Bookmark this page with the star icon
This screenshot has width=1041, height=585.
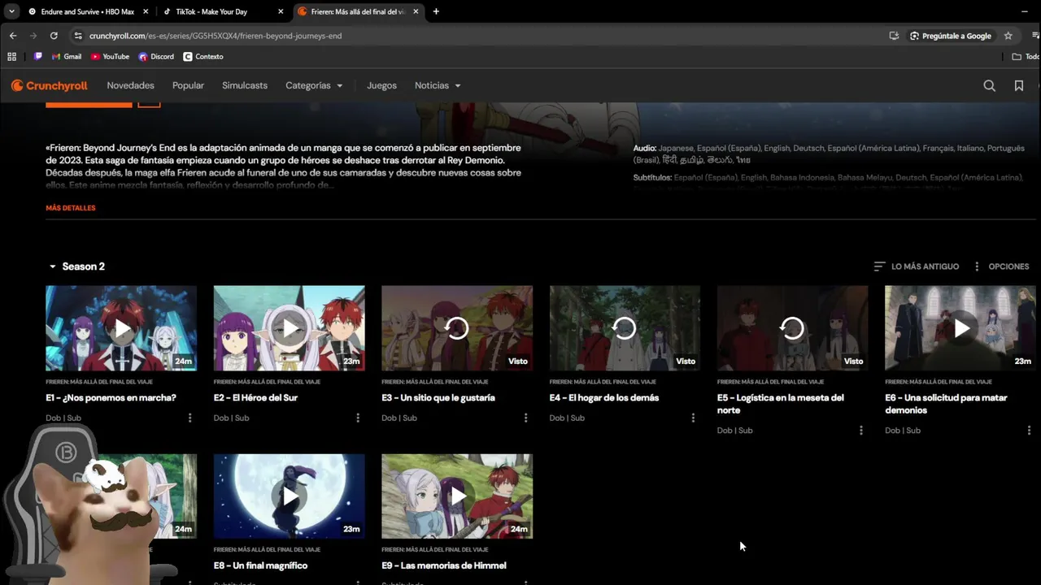click(1008, 36)
